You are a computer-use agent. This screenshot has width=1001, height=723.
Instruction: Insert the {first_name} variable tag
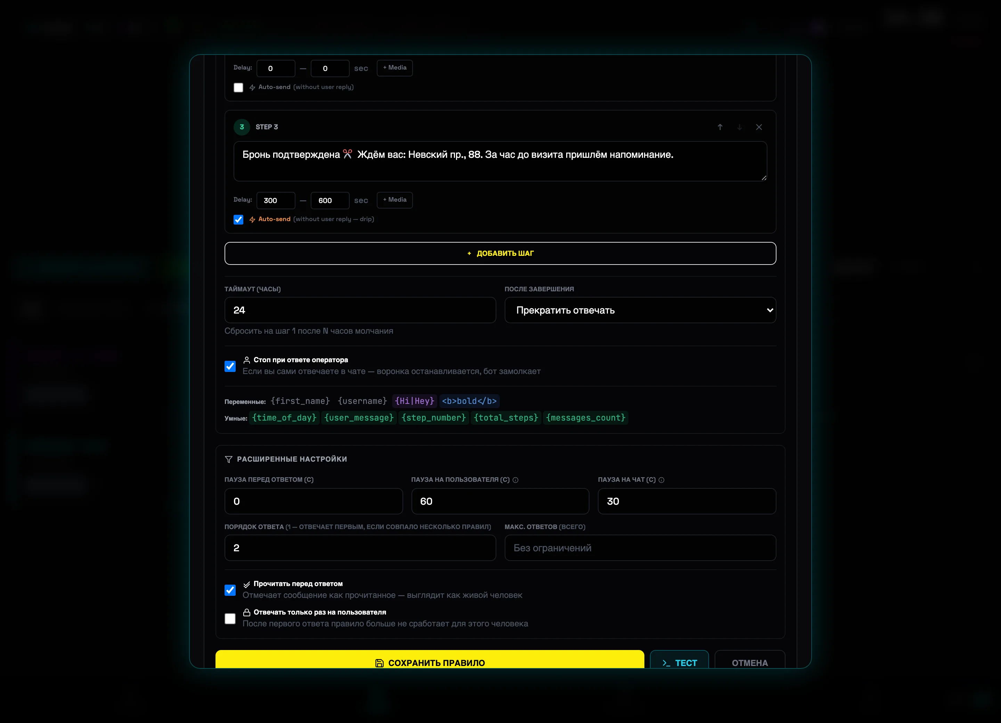click(300, 401)
